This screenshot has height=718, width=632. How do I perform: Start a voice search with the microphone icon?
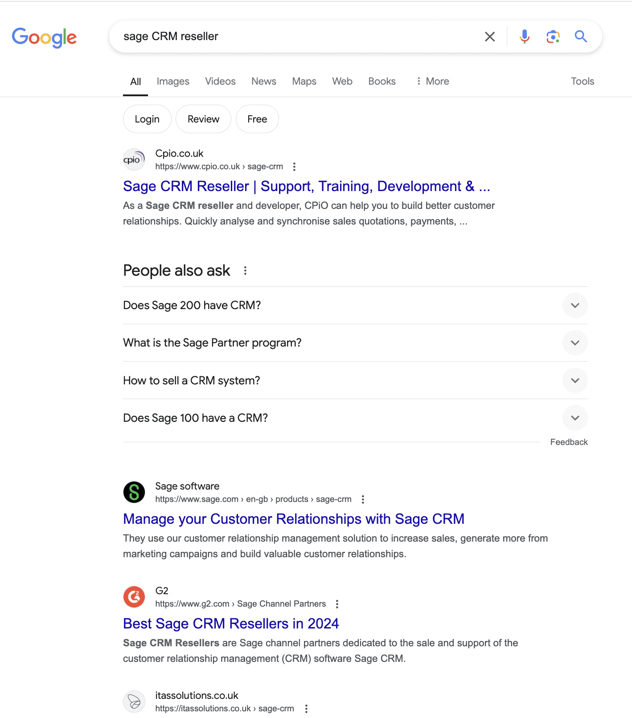click(525, 37)
